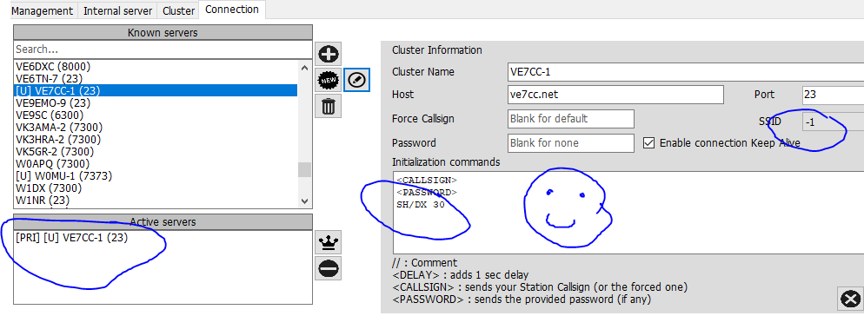Toggle Enable connection Keep Alive checkbox
The image size is (864, 316).
coord(649,143)
